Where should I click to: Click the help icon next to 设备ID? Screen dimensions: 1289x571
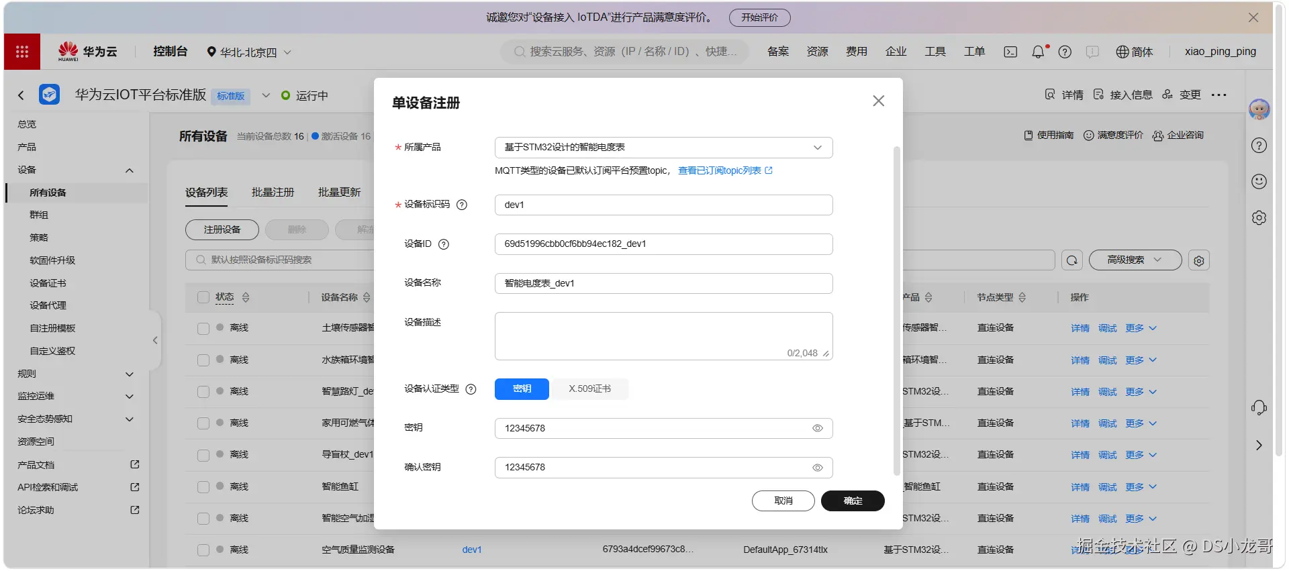click(x=444, y=244)
